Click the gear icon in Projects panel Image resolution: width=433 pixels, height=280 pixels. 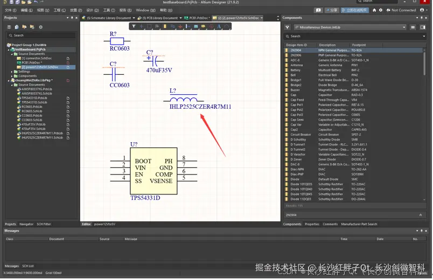40,27
